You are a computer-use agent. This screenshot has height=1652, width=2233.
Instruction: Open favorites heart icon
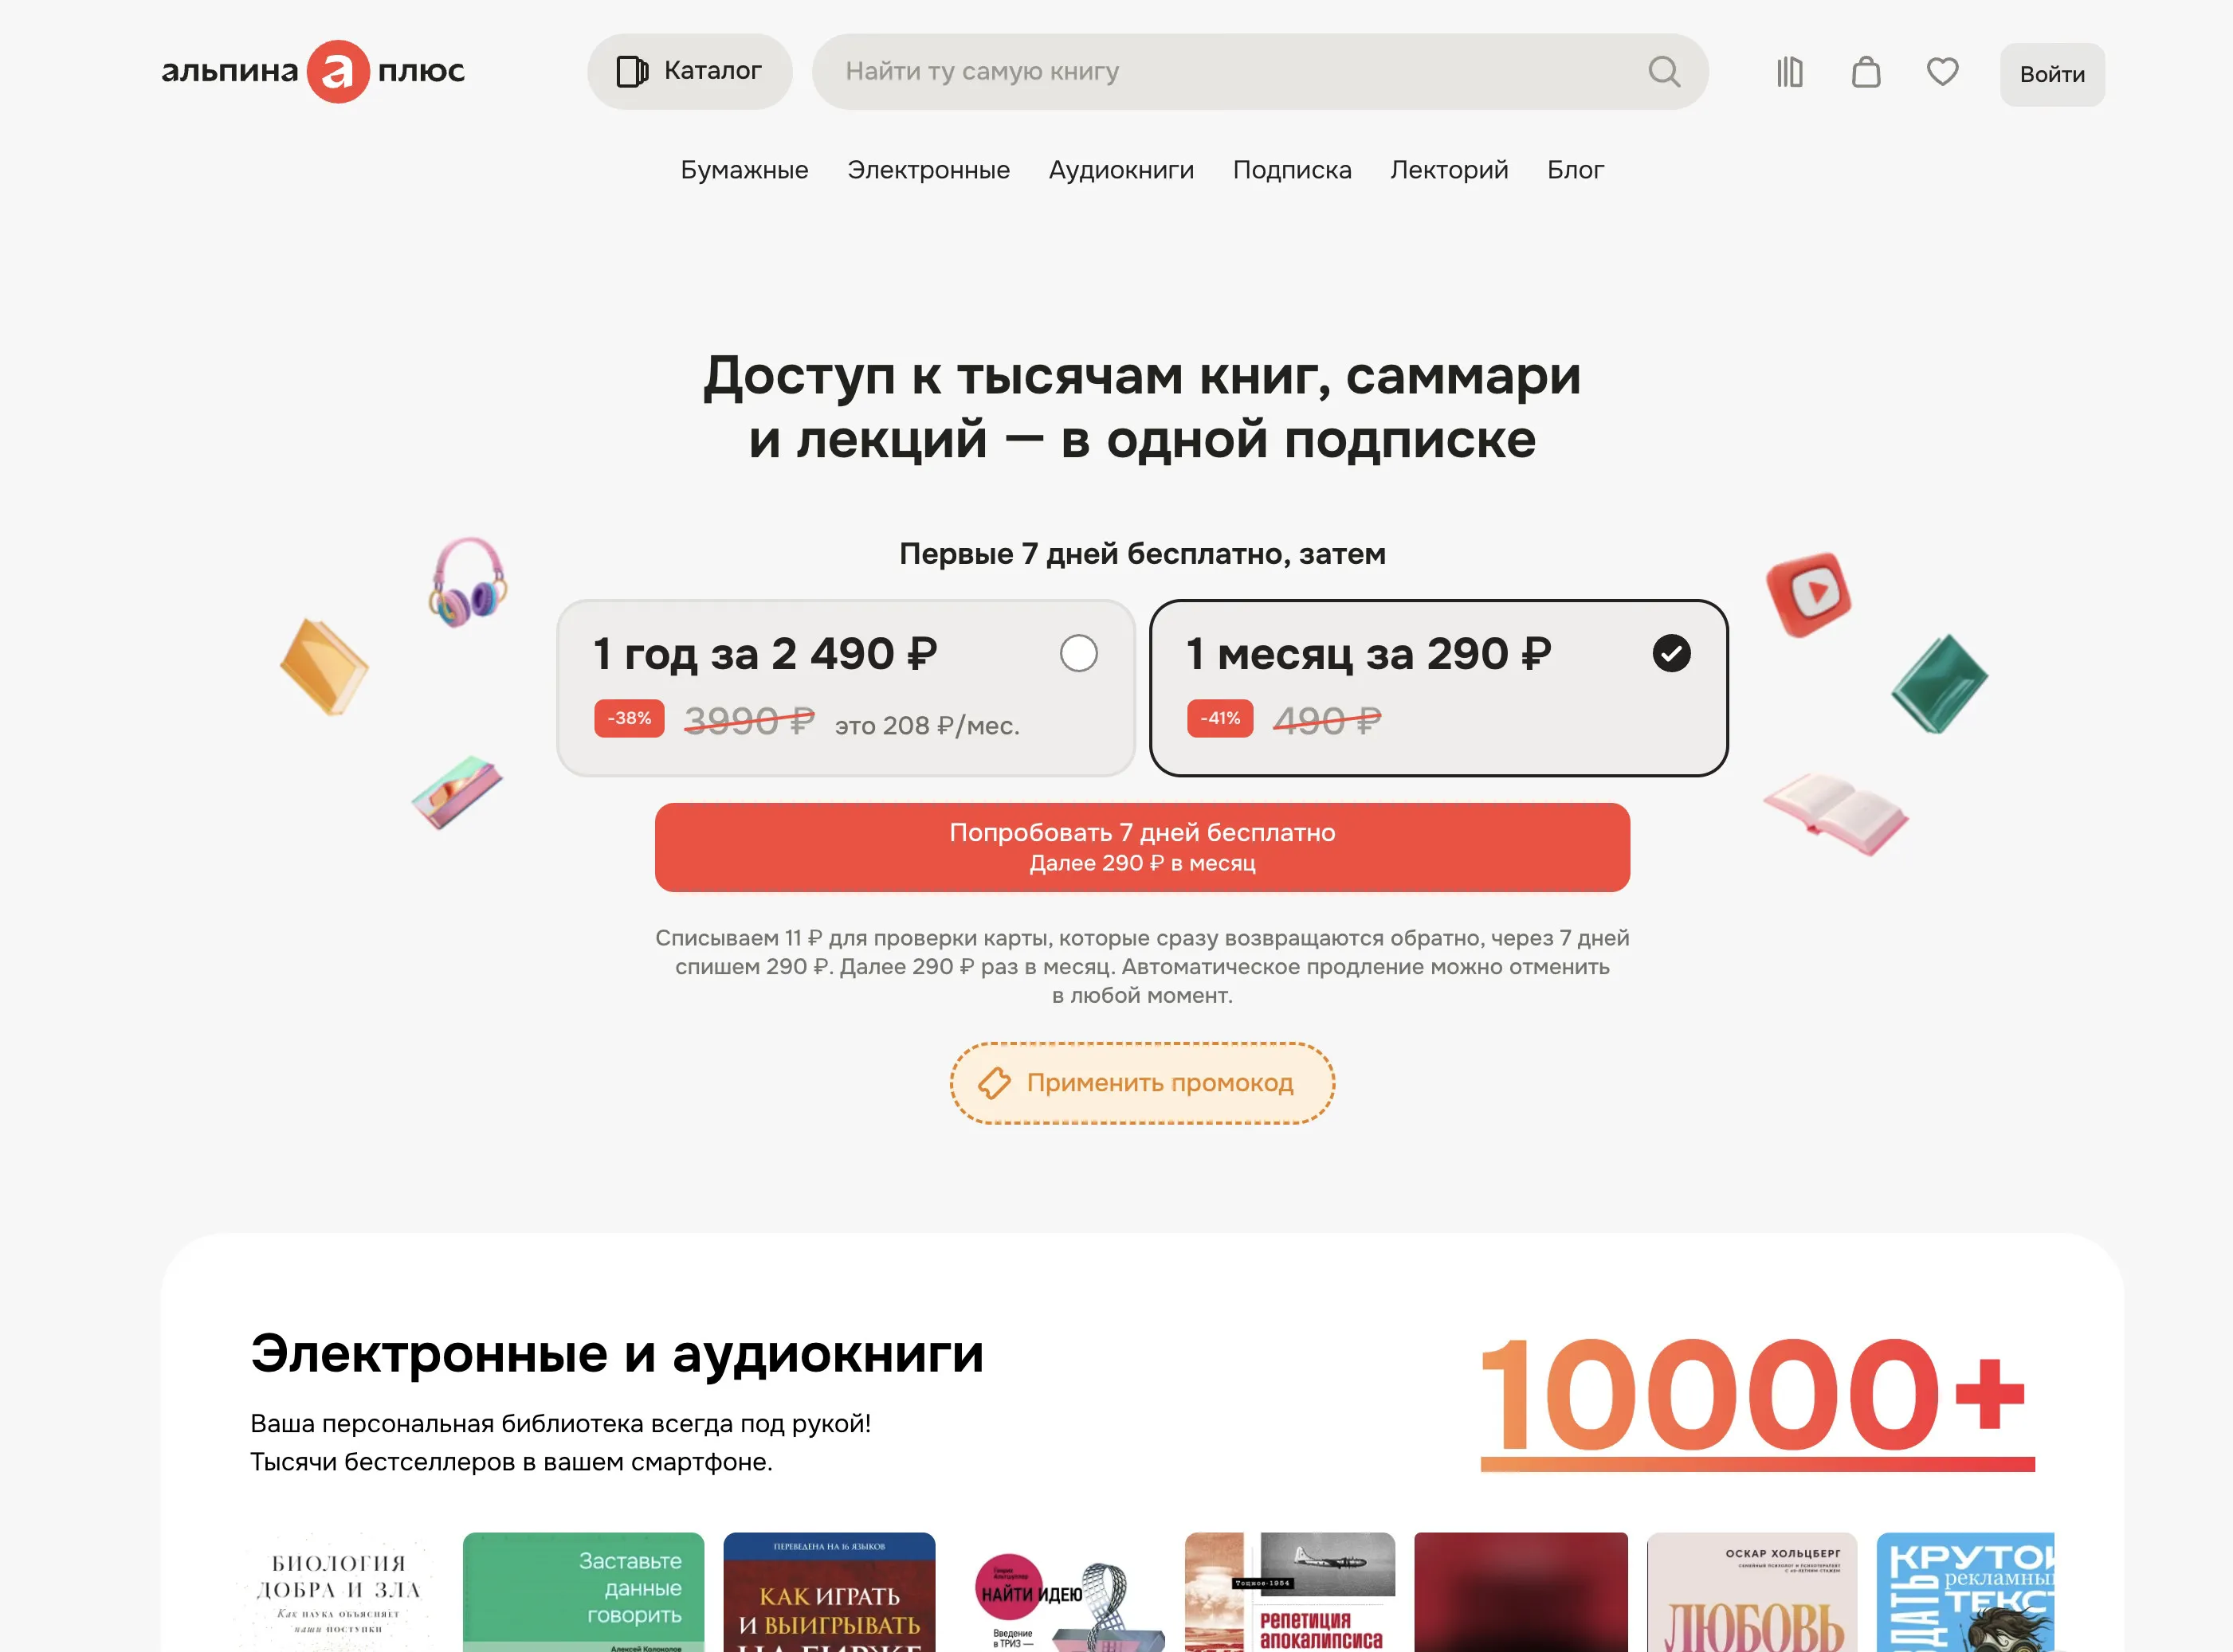click(x=1942, y=72)
